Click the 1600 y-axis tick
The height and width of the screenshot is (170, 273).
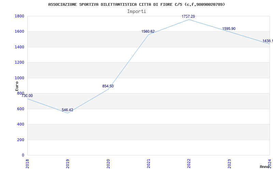pos(19,32)
